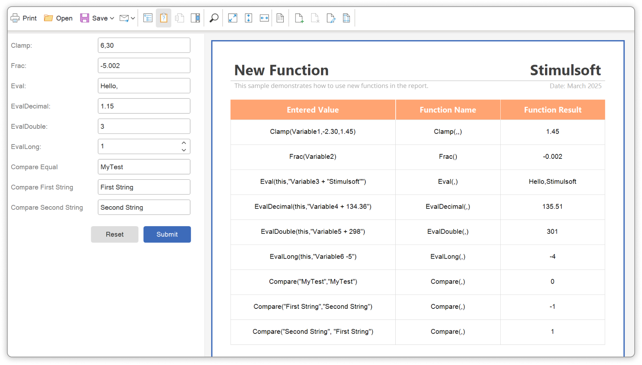
Task: Open a report file with Open button
Action: 58,18
